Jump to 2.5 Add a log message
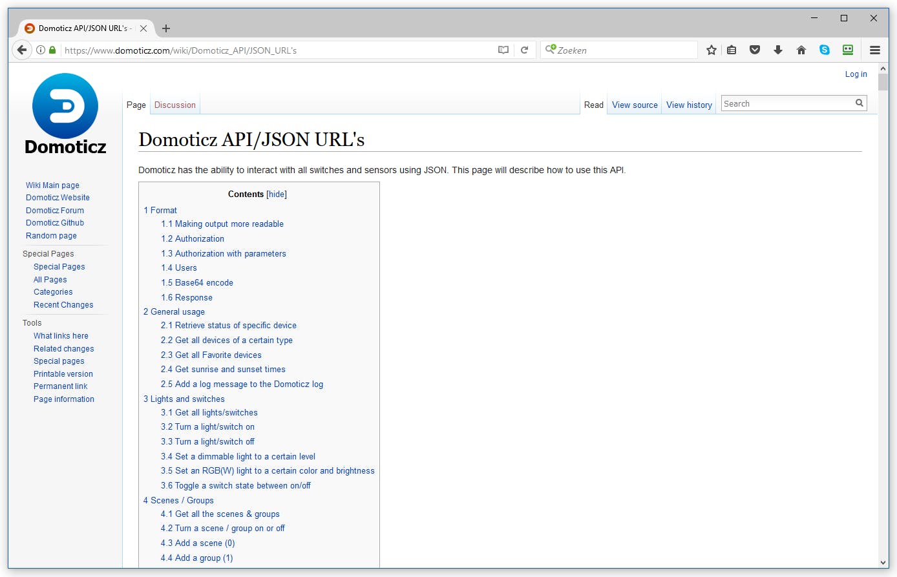The image size is (897, 577). point(242,384)
